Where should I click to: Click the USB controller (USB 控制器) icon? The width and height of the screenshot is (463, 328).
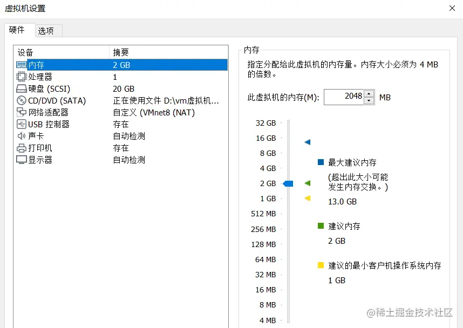pyautogui.click(x=21, y=124)
